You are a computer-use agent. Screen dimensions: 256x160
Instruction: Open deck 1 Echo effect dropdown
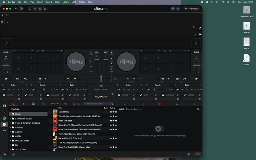tap(14, 85)
